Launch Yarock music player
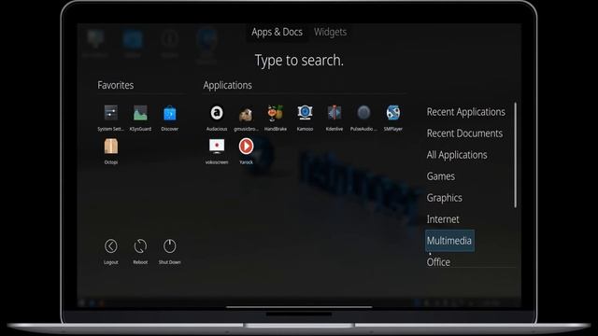Screen dimensions: 598x336 (x=246, y=151)
